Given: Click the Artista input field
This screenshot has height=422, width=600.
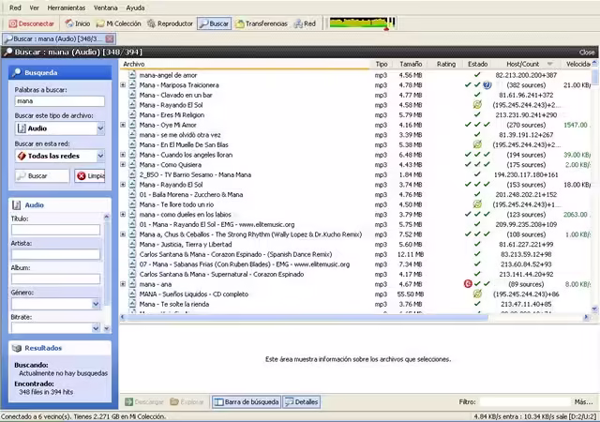Looking at the screenshot, I should click(x=56, y=254).
